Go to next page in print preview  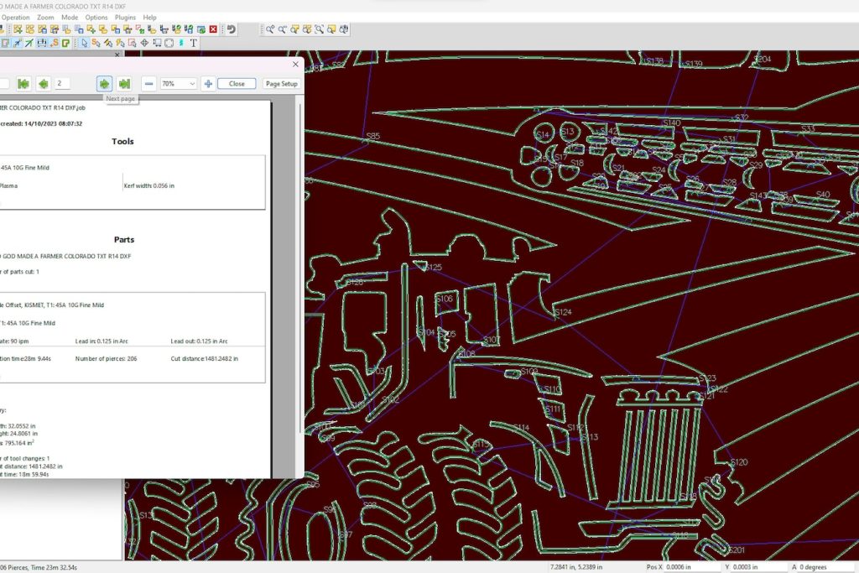click(104, 83)
